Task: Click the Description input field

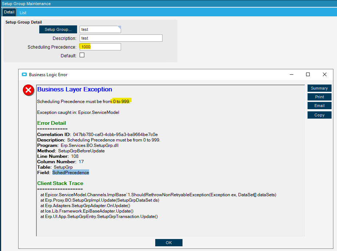Action: point(121,38)
